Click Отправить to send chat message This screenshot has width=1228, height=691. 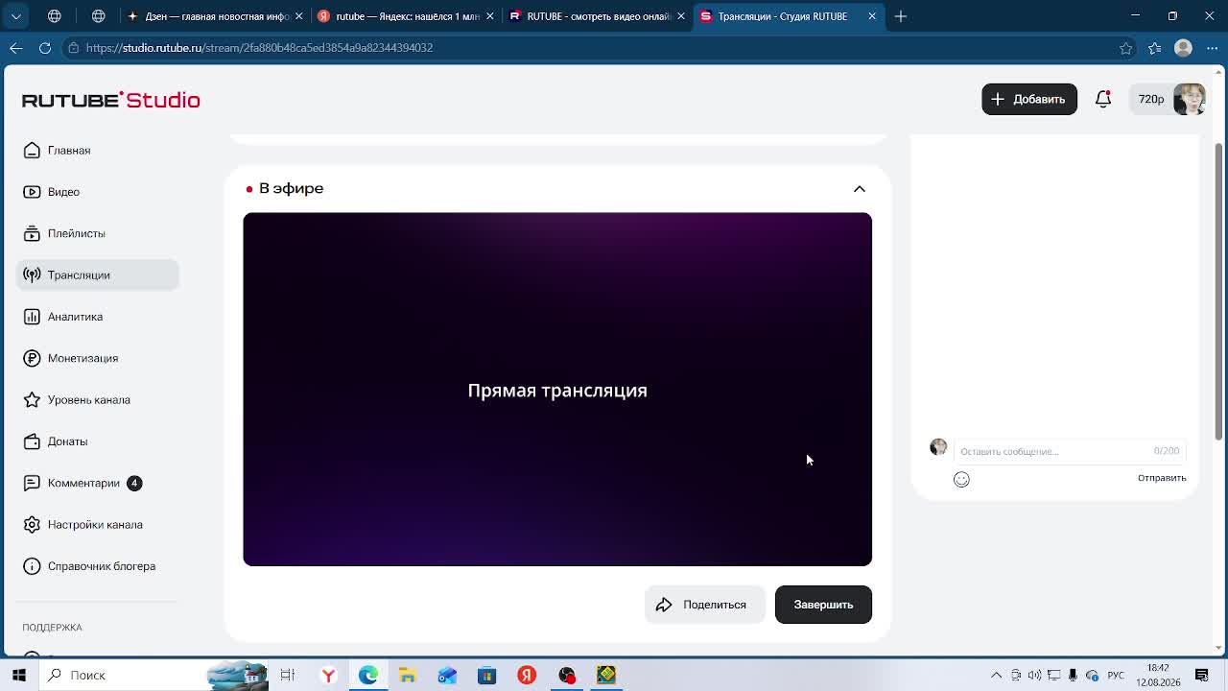tap(1162, 478)
